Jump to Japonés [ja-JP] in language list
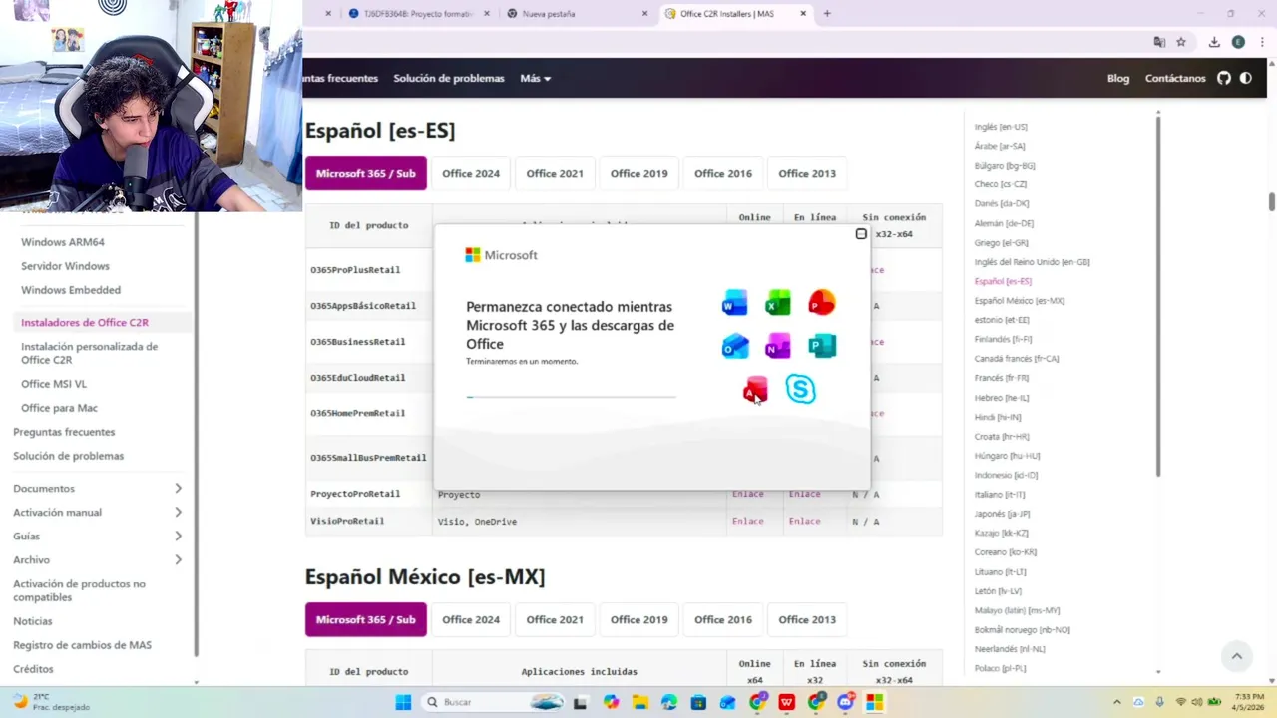Viewport: 1277px width, 718px height. point(1002,514)
